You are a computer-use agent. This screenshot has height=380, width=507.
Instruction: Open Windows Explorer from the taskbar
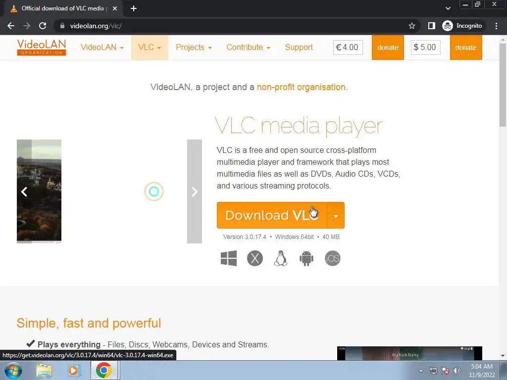[x=44, y=371]
